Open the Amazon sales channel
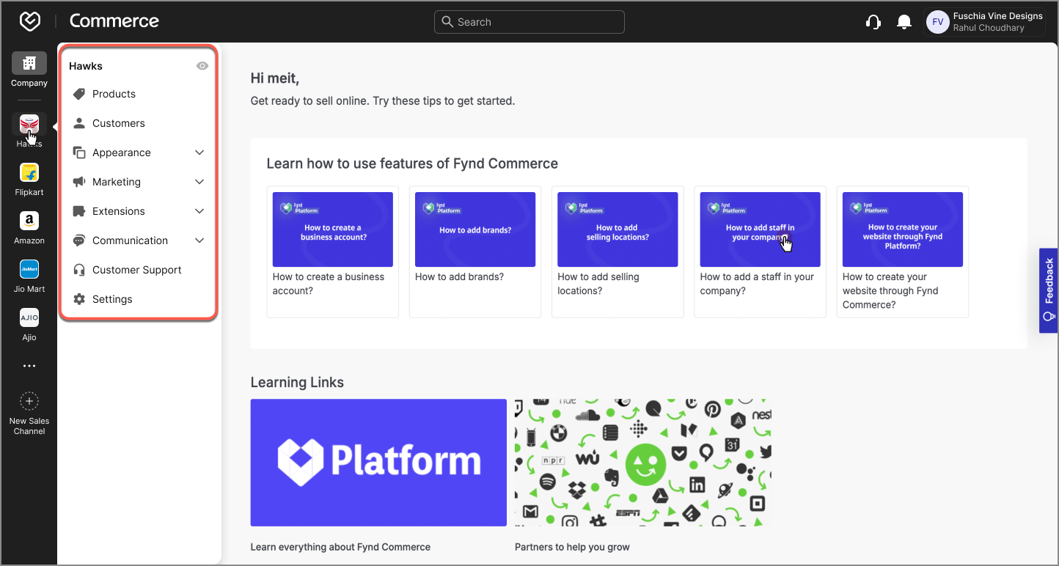Screen dimensions: 1059x566 pyautogui.click(x=29, y=221)
